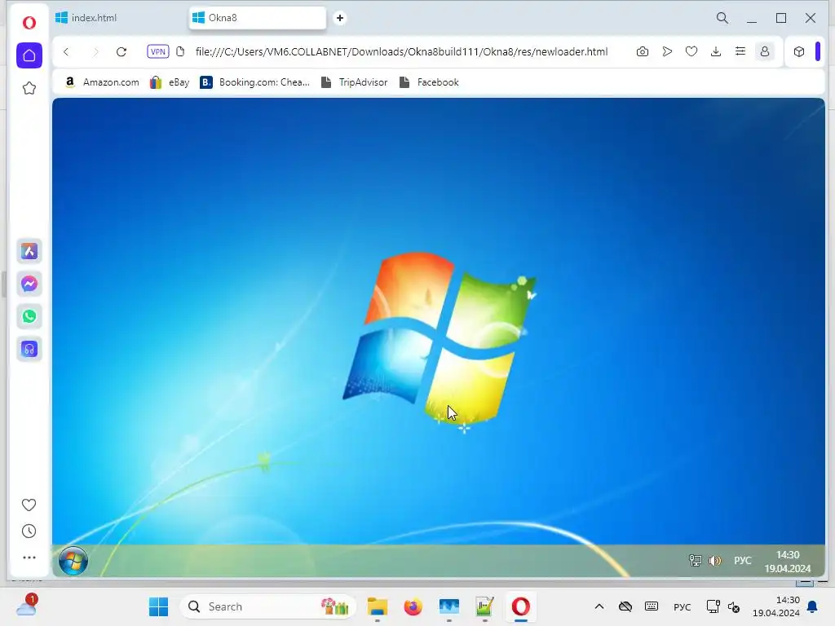Click network icon in Windows 7 tray
The height and width of the screenshot is (626, 835).
pos(695,561)
